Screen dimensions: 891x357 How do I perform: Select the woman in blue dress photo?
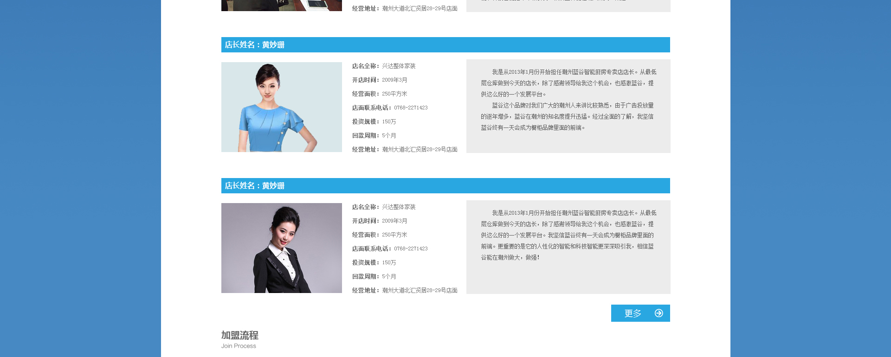pos(282,107)
